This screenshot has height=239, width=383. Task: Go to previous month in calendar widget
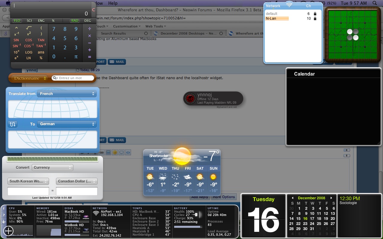pyautogui.click(x=292, y=198)
